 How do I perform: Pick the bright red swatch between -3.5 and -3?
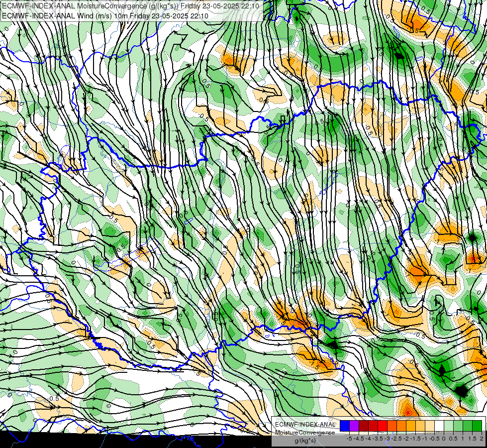pos(383,426)
